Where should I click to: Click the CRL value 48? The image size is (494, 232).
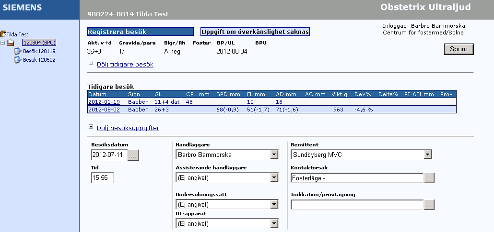coord(189,102)
